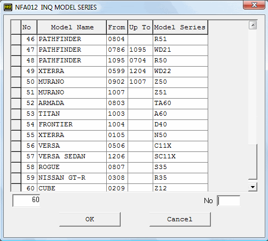Click MURANO in row 51

(x=51, y=92)
